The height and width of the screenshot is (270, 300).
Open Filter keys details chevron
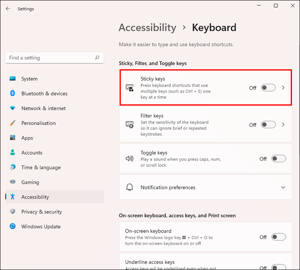click(283, 125)
